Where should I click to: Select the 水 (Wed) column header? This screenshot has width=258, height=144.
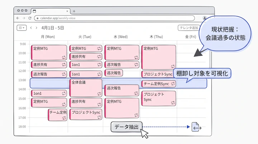(121, 37)
